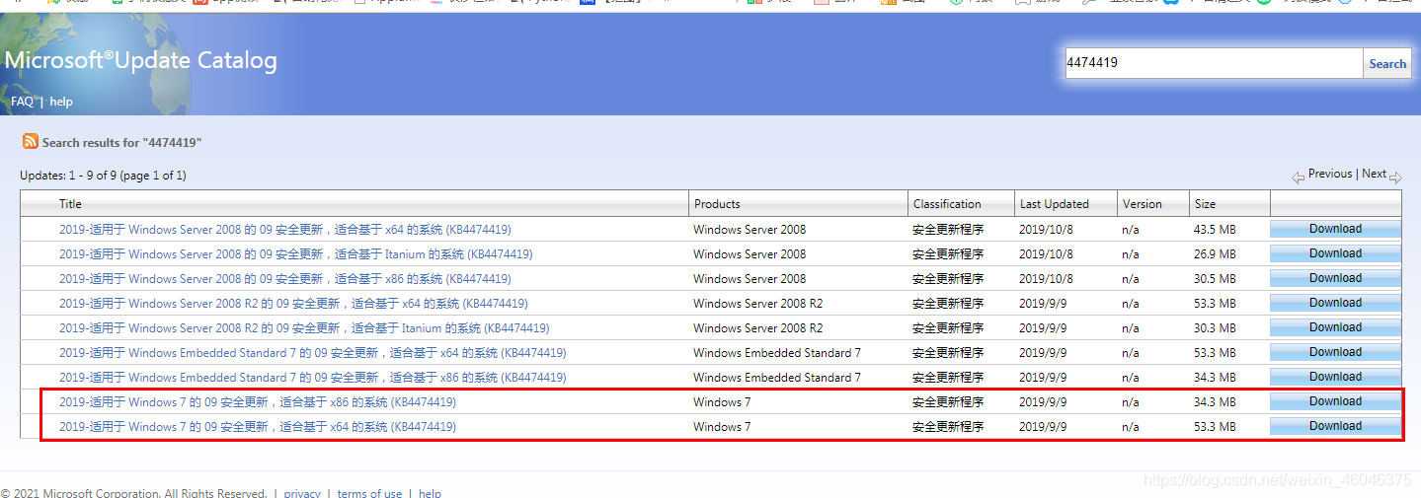The width and height of the screenshot is (1421, 498).
Task: Sort results by Products column header
Action: [717, 204]
